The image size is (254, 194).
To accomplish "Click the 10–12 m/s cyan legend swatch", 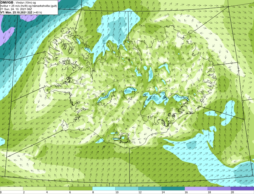I will (127, 188).
